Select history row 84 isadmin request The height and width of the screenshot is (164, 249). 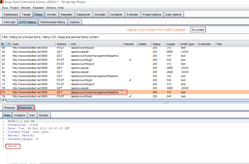[x=124, y=56]
